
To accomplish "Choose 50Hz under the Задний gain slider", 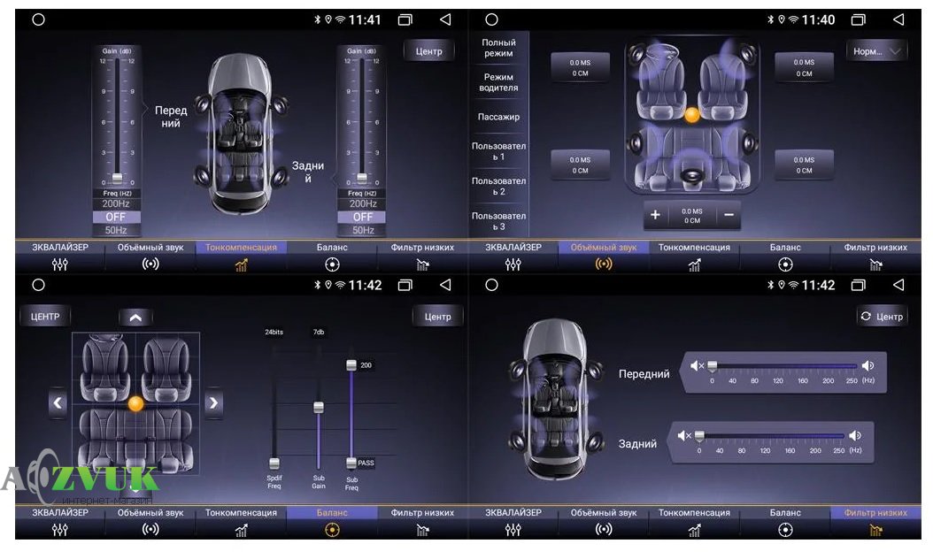I will click(362, 230).
